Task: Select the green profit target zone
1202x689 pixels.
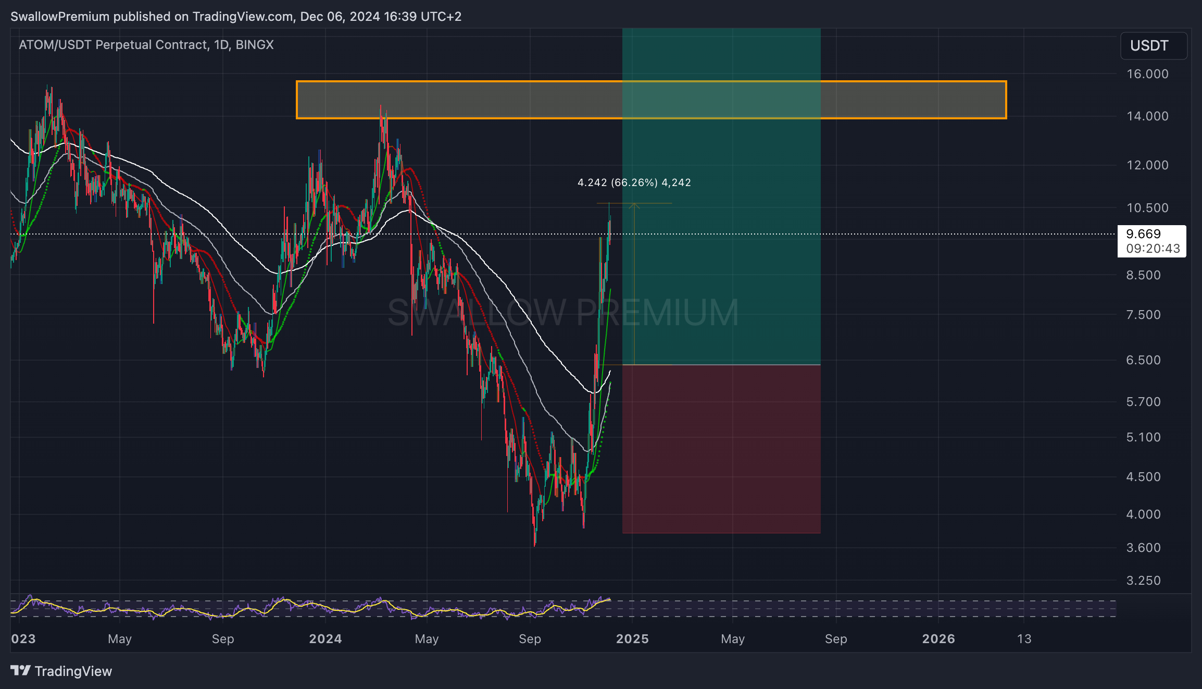Action: [x=721, y=196]
